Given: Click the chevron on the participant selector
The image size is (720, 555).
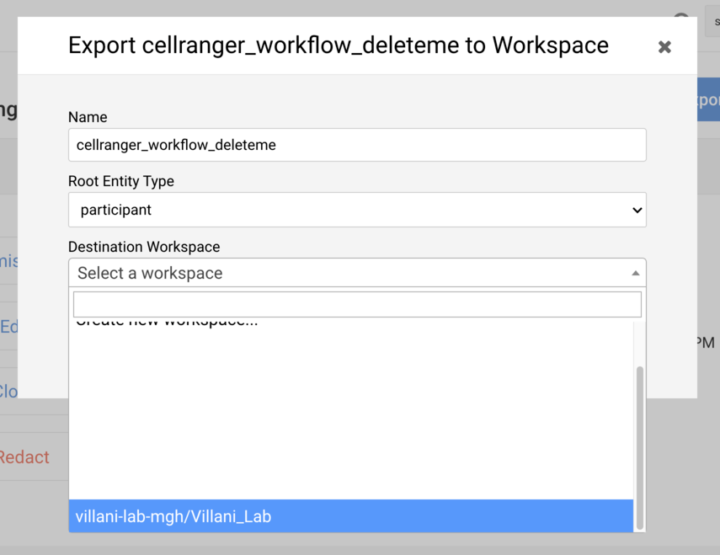Looking at the screenshot, I should [637, 211].
